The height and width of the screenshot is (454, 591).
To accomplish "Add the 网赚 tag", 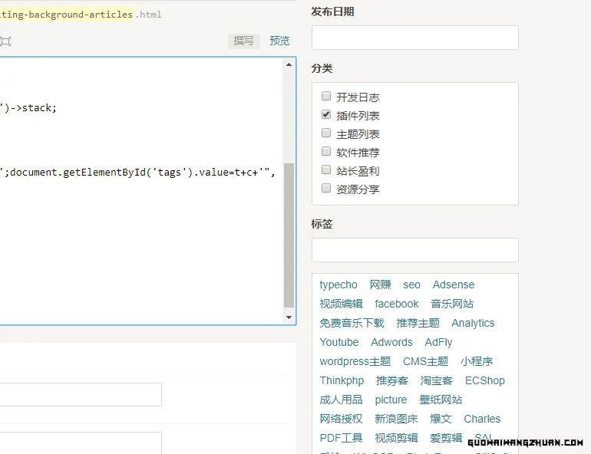I will (x=380, y=285).
